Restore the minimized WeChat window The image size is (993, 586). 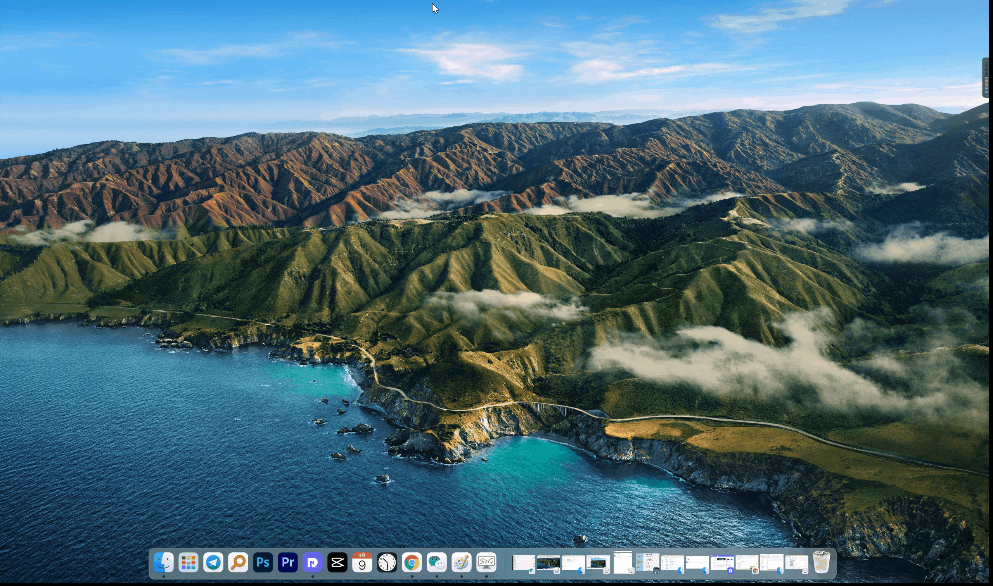pyautogui.click(x=524, y=562)
